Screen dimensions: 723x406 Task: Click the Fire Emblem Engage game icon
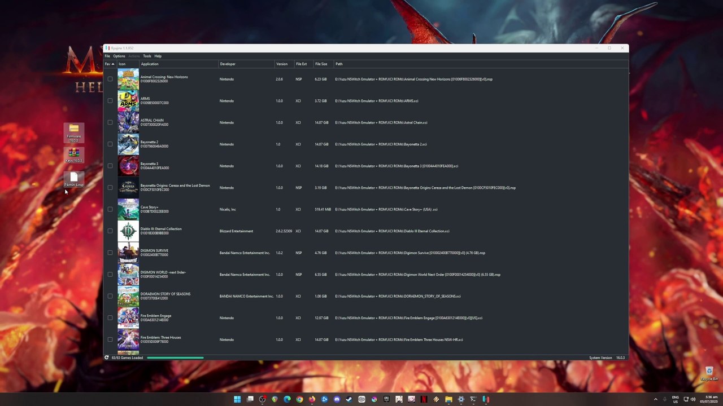coord(128,318)
